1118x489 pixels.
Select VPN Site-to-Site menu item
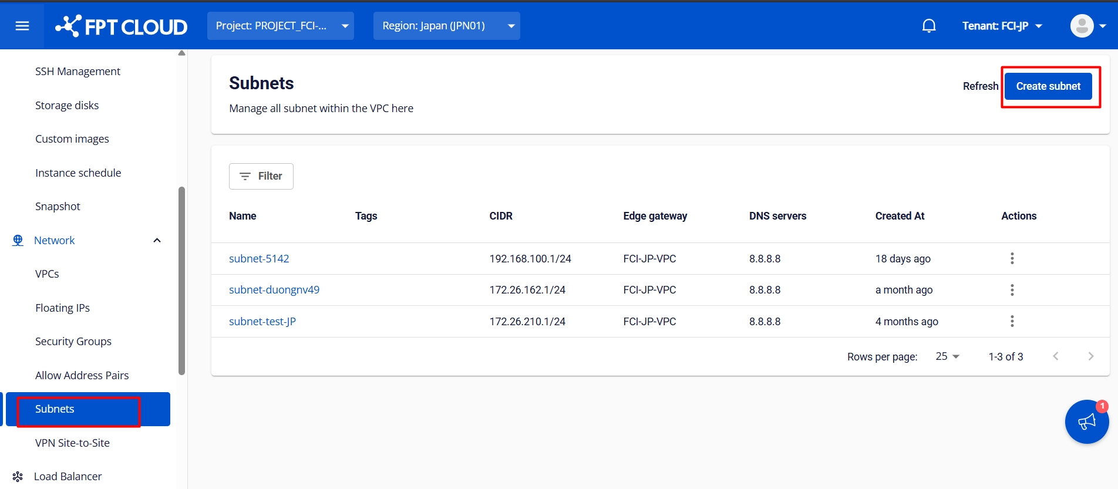[x=72, y=443]
